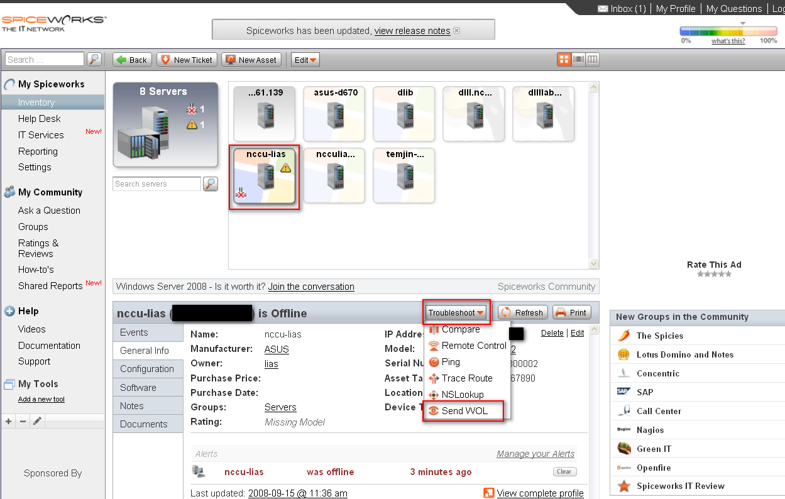Choose NSLookup from Troubleshoot menu

(456, 395)
